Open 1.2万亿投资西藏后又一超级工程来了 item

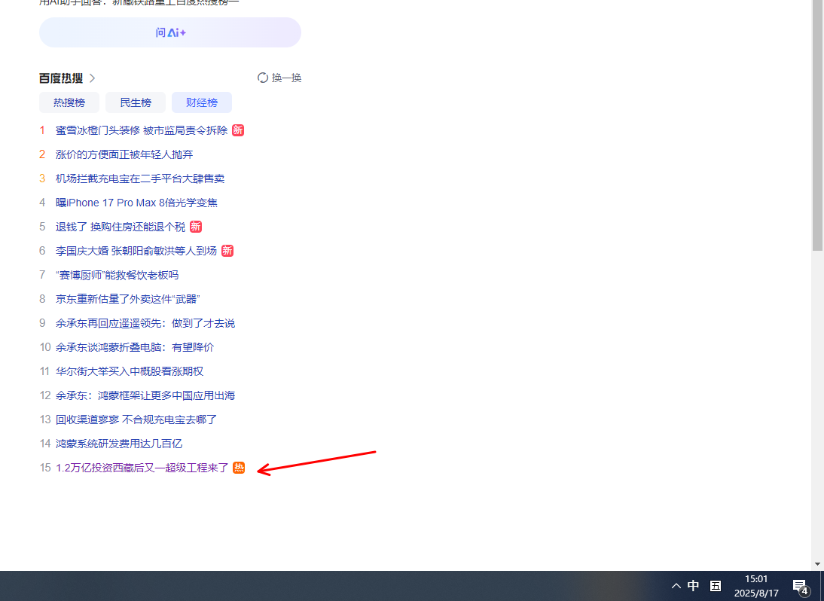pyautogui.click(x=142, y=468)
